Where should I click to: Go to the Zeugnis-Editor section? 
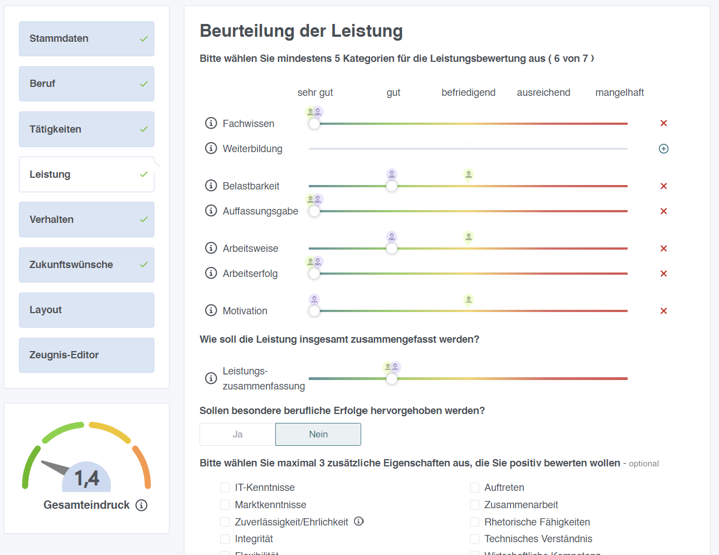point(86,355)
